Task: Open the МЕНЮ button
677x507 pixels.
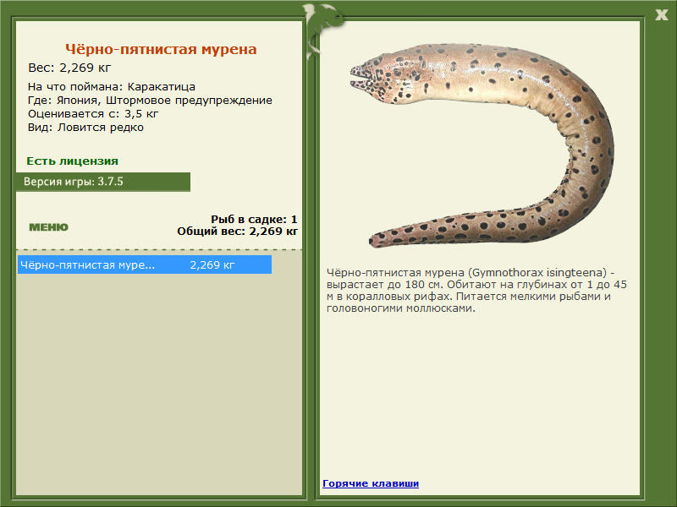Action: (x=48, y=227)
